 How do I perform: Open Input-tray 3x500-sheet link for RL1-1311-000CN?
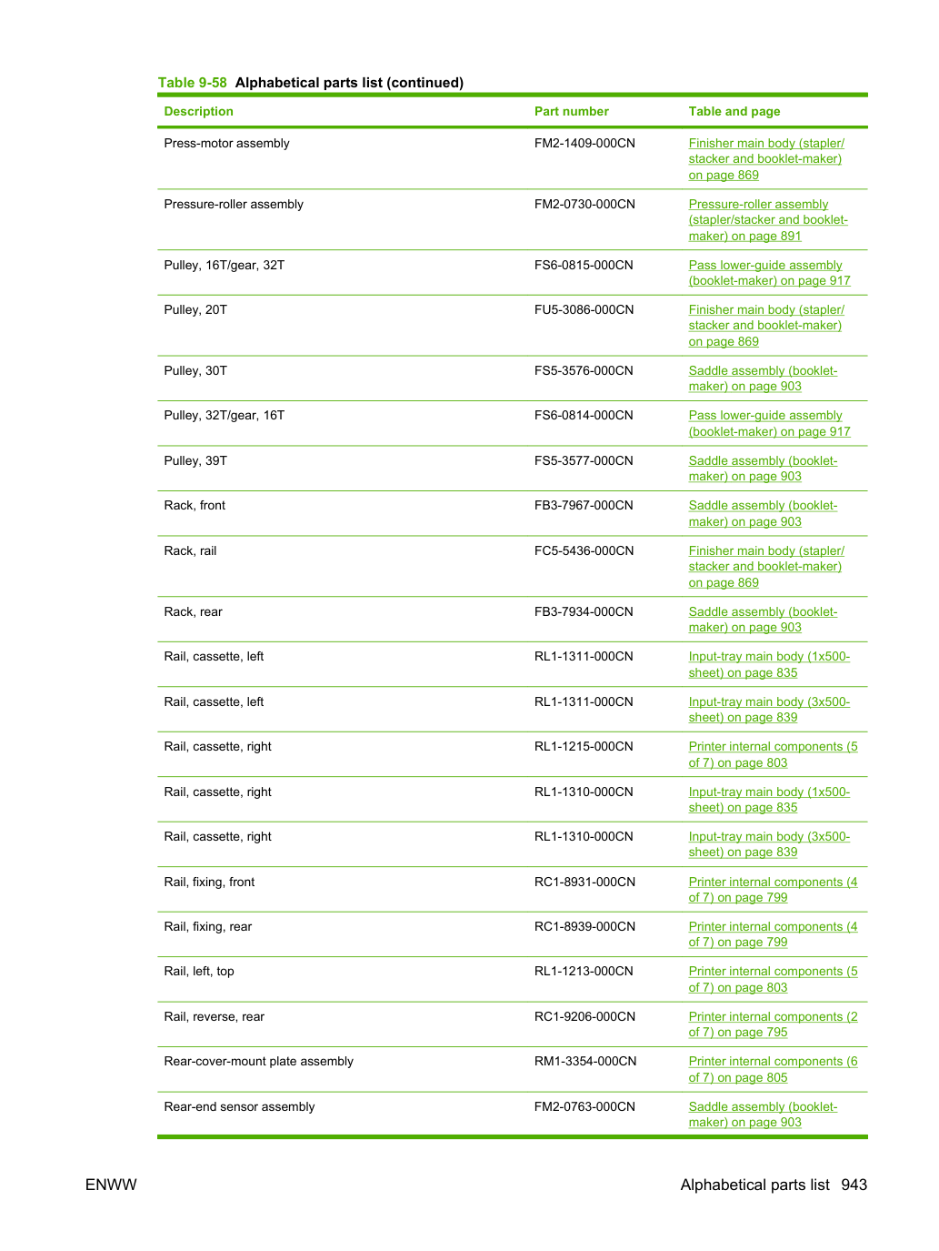[769, 710]
